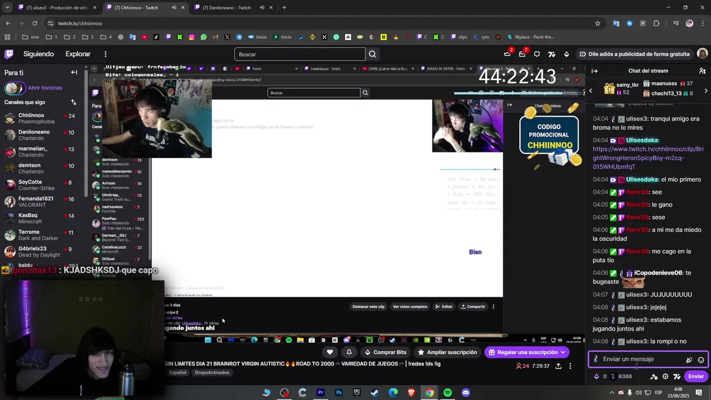Open the notifications inbox with badge 7
The width and height of the screenshot is (711, 400).
(x=522, y=54)
